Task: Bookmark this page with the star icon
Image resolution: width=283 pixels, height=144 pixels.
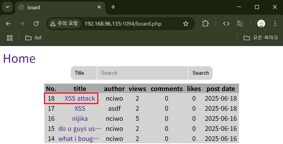Action: pos(185,24)
